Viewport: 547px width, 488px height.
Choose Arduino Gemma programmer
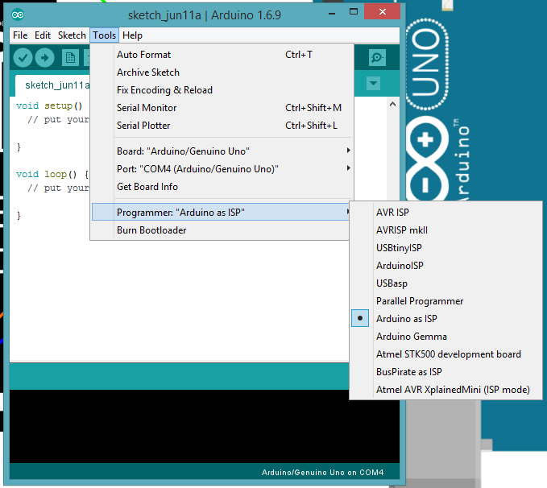click(x=447, y=337)
